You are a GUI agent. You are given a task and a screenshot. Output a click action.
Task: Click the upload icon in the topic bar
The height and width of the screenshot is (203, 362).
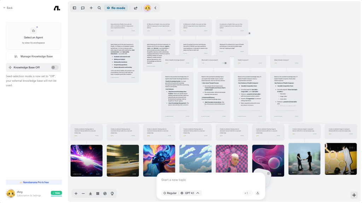tap(258, 193)
